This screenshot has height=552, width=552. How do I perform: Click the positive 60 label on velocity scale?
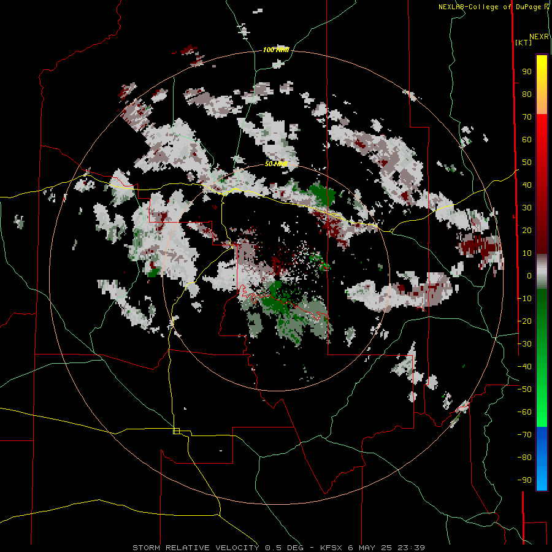coord(527,139)
